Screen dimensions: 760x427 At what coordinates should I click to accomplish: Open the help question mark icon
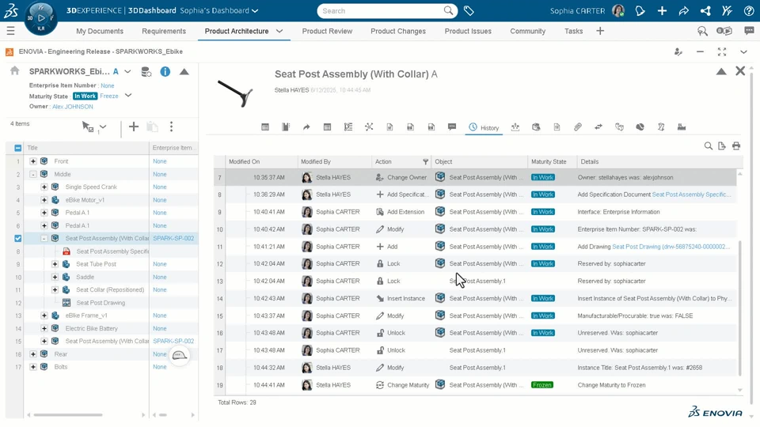749,10
